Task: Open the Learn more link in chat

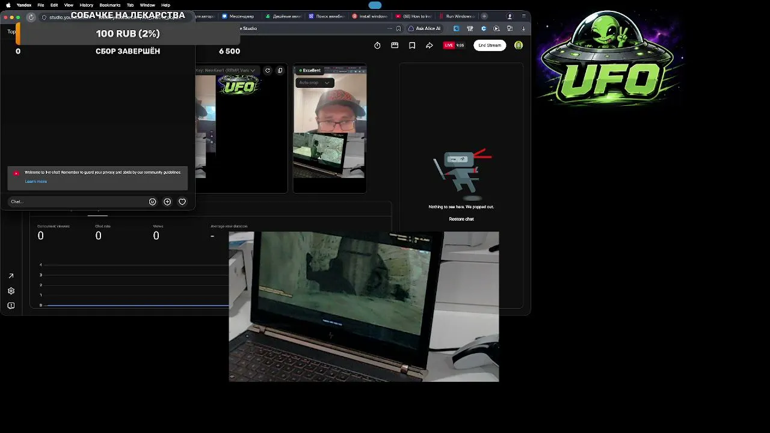Action: [35, 182]
